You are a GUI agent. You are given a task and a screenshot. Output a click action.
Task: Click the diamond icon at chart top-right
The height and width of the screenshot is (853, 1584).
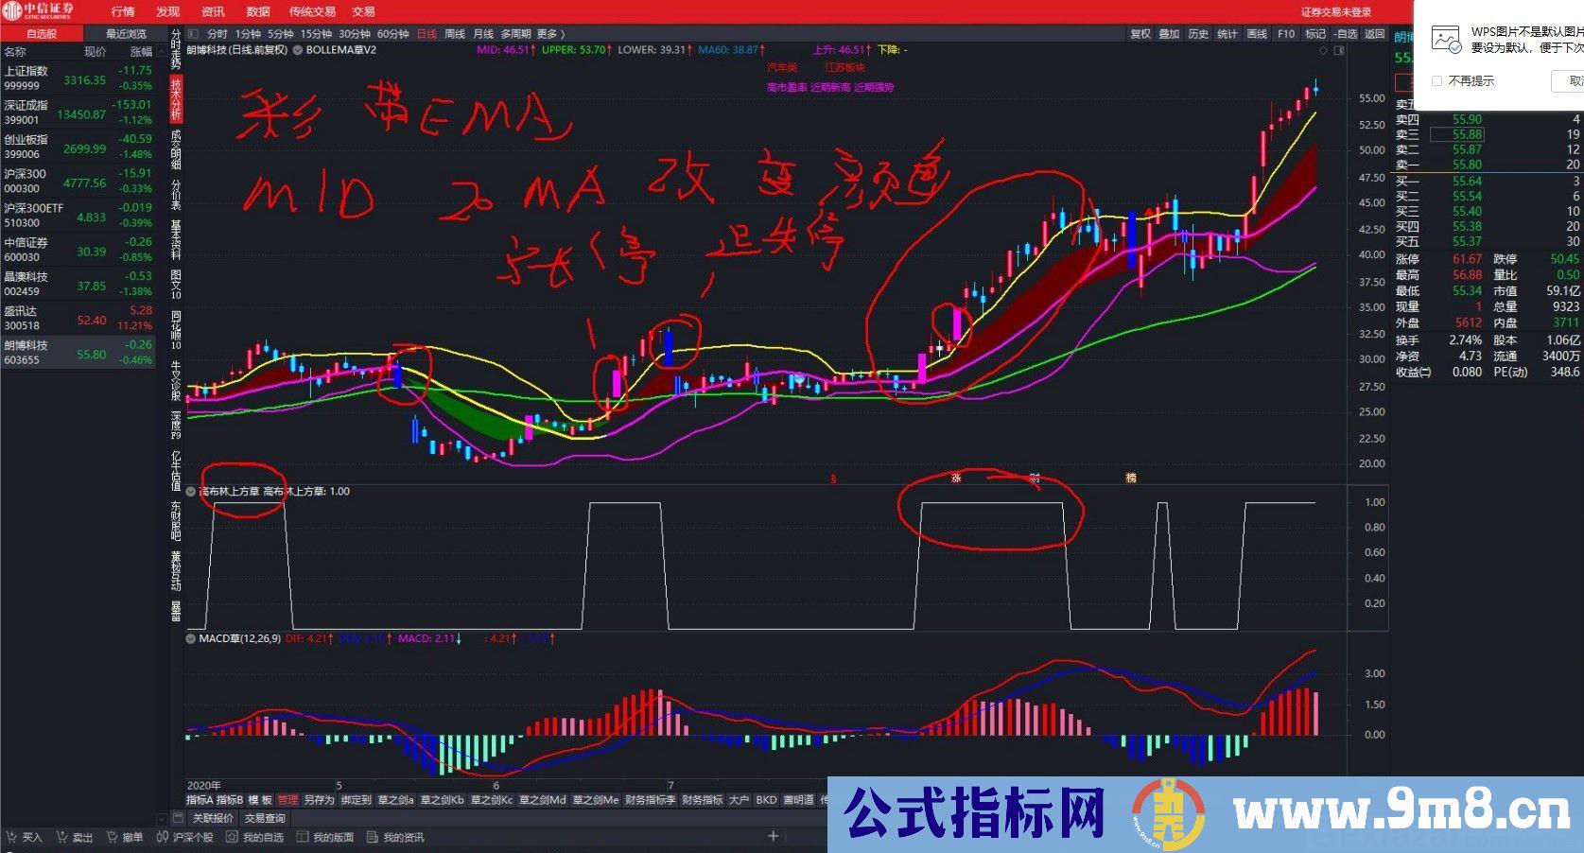[x=1323, y=51]
